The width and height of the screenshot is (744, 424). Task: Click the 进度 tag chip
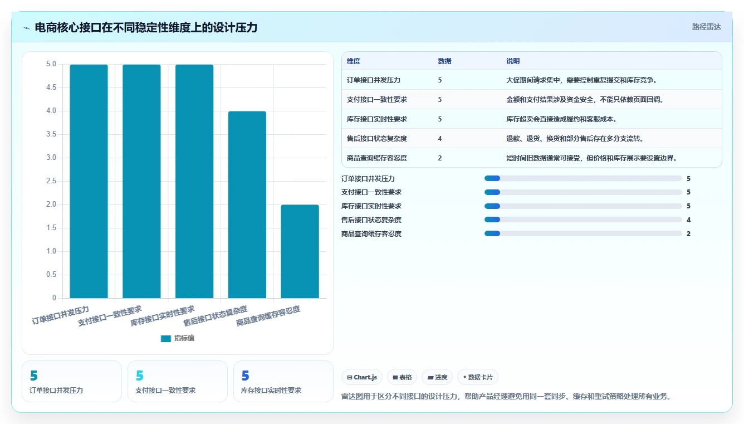coord(437,377)
